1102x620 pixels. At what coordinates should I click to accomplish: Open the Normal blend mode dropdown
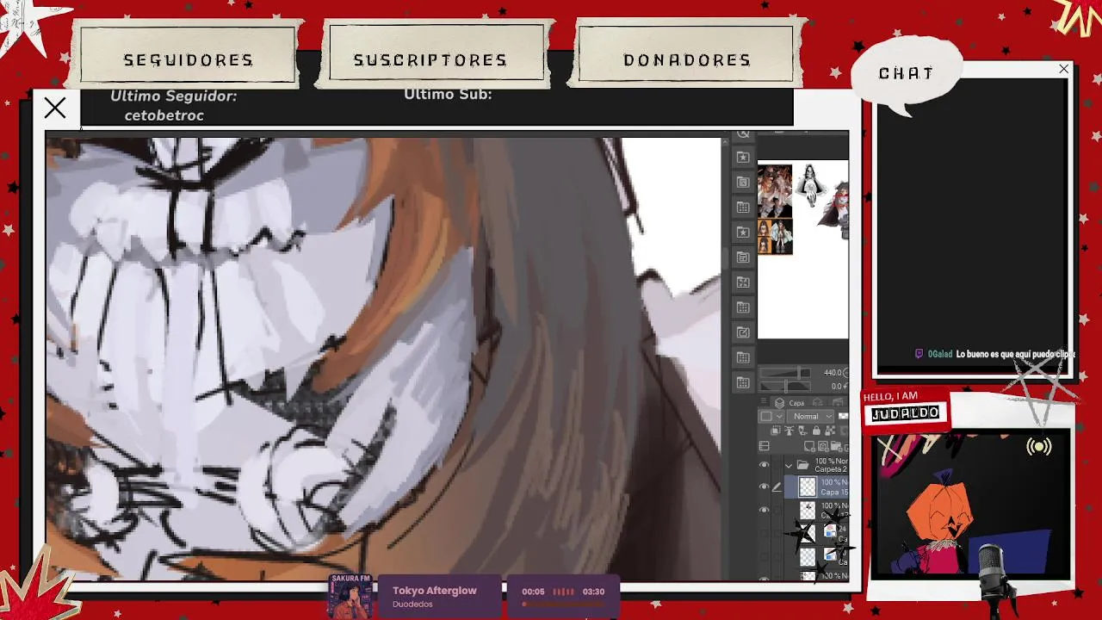810,416
